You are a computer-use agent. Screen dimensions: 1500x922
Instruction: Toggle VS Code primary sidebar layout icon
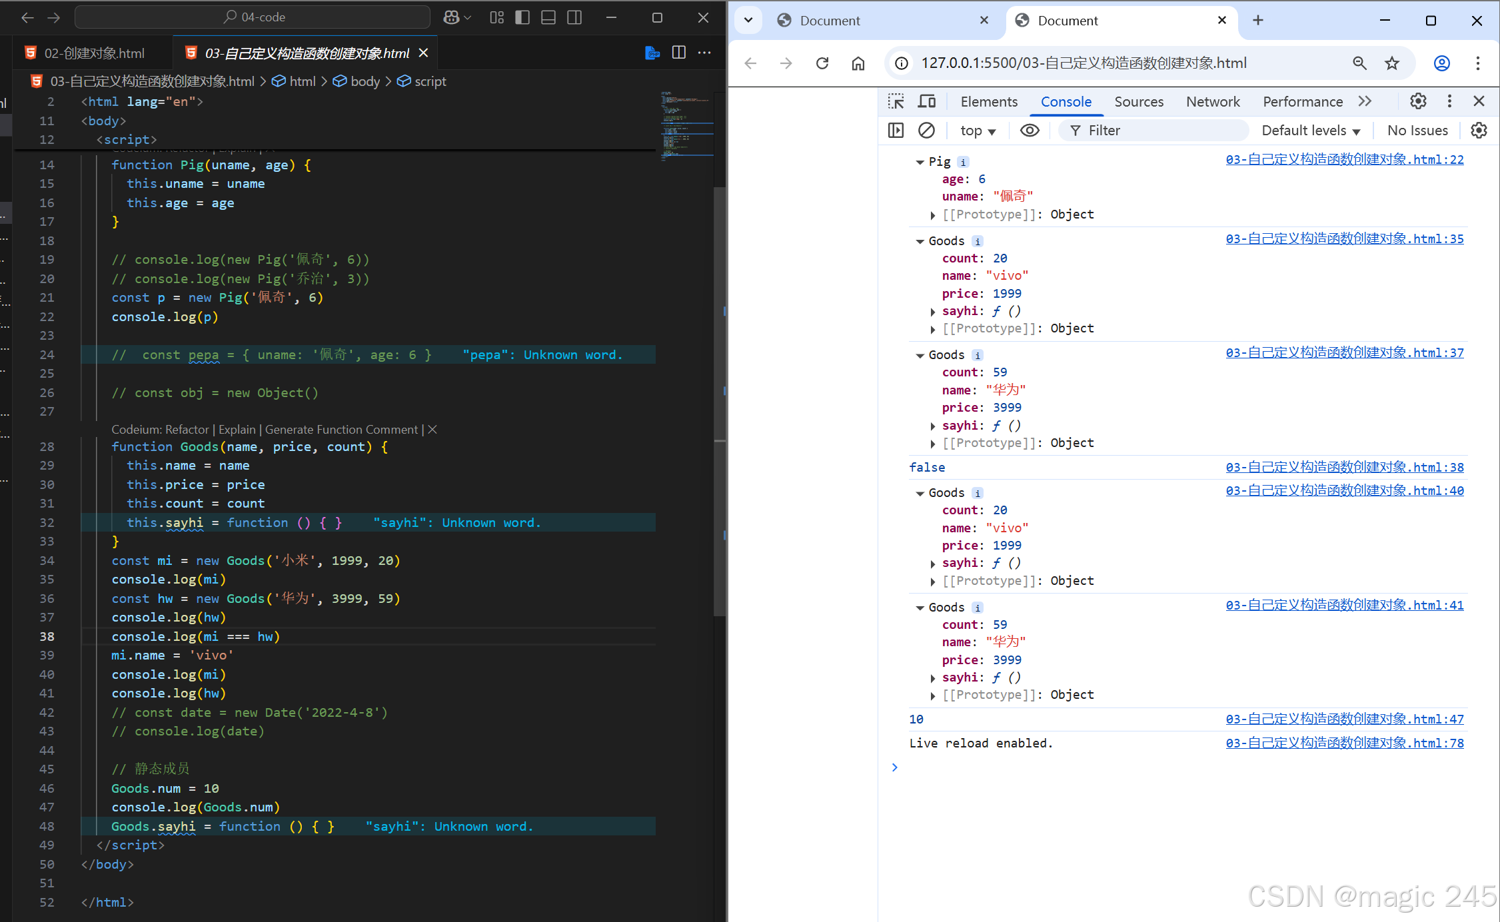click(x=522, y=18)
